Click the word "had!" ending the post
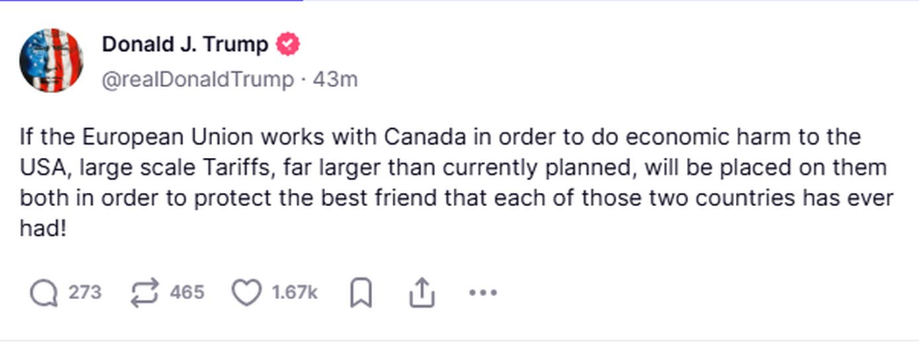 44,229
